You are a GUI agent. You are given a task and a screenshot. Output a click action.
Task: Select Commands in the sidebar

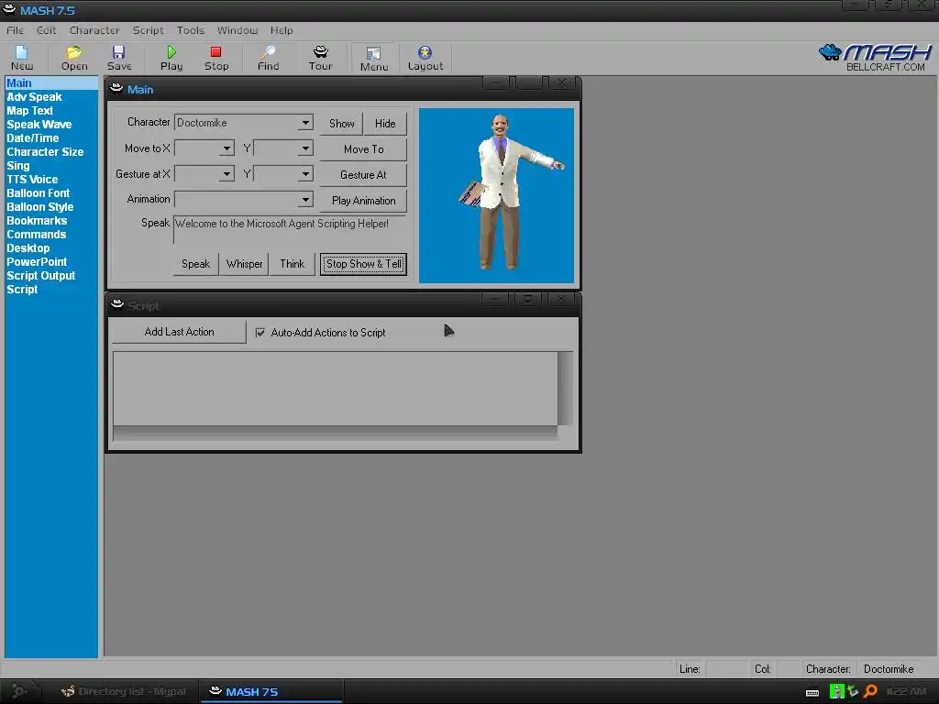click(x=37, y=235)
